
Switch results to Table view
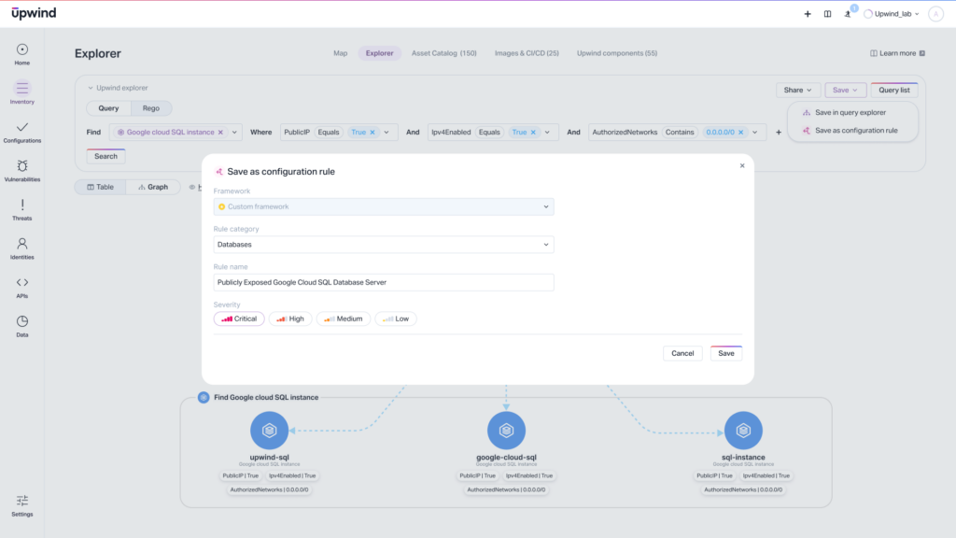tap(101, 187)
